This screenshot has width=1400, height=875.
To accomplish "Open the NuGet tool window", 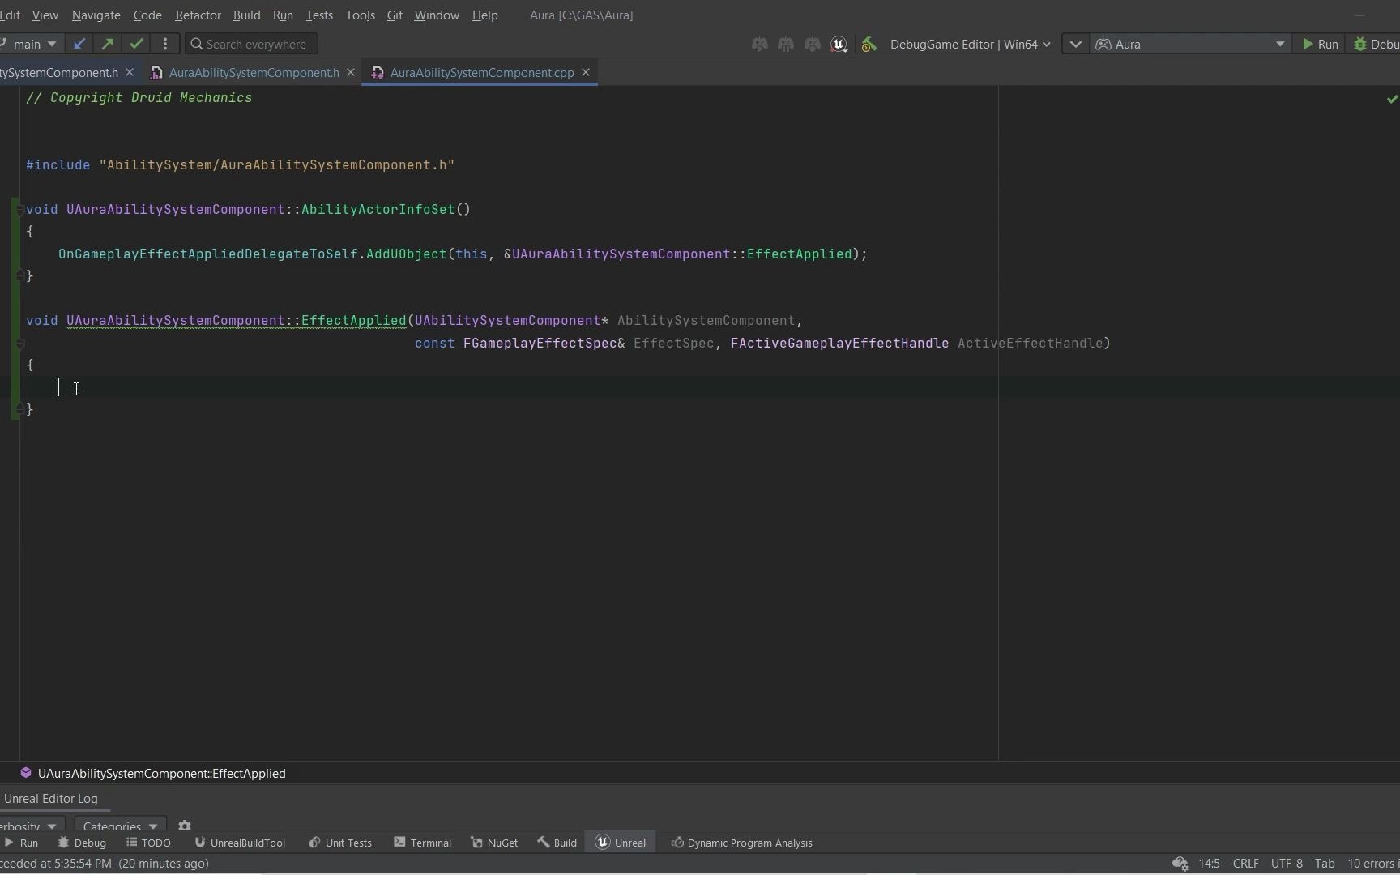I will (x=494, y=843).
